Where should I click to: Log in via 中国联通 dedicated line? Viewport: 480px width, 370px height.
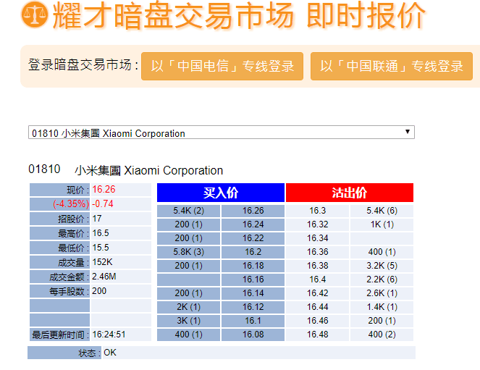392,66
